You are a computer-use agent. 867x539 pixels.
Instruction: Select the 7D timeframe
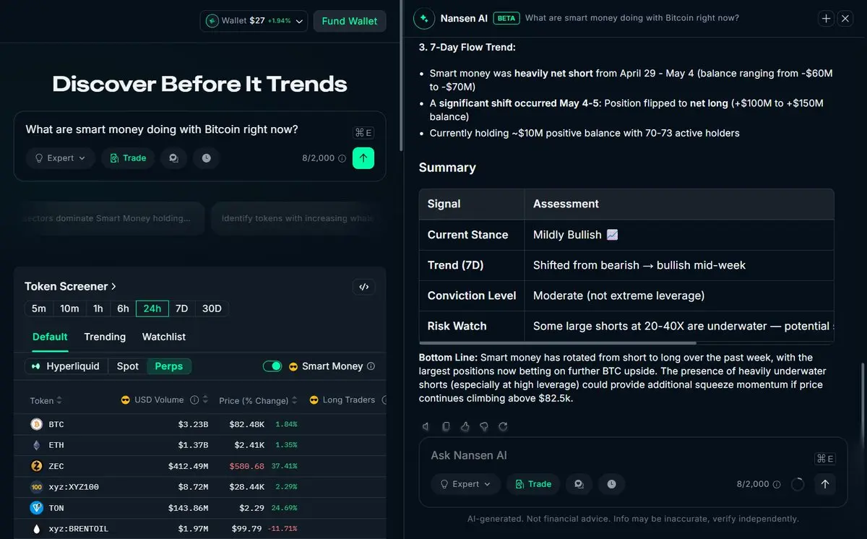(181, 309)
